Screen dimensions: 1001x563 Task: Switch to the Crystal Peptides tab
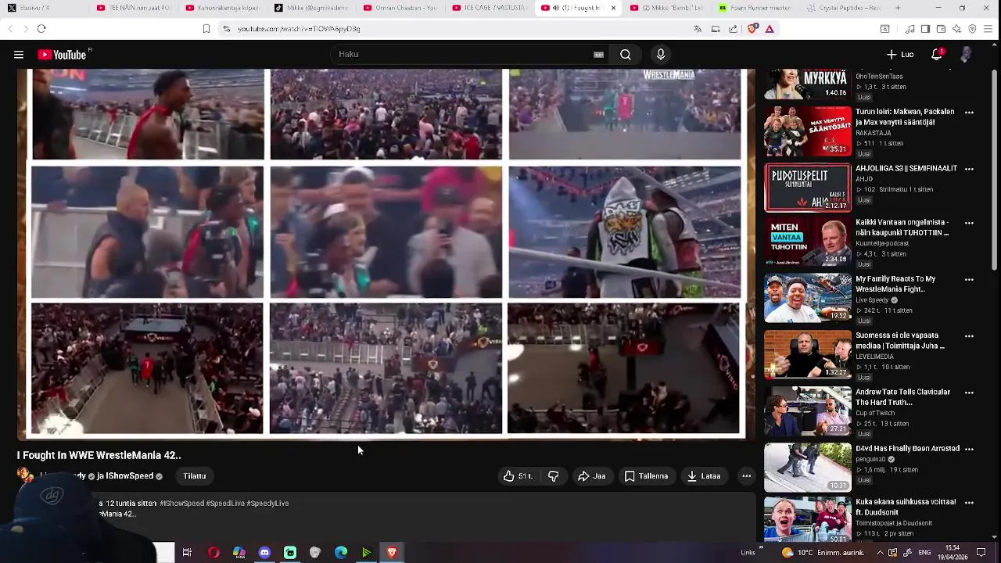843,8
